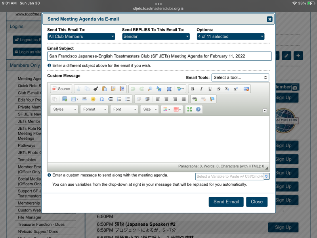Click the Undo arrow icon
Image resolution: width=317 pixels, height=238 pixels.
(x=133, y=89)
